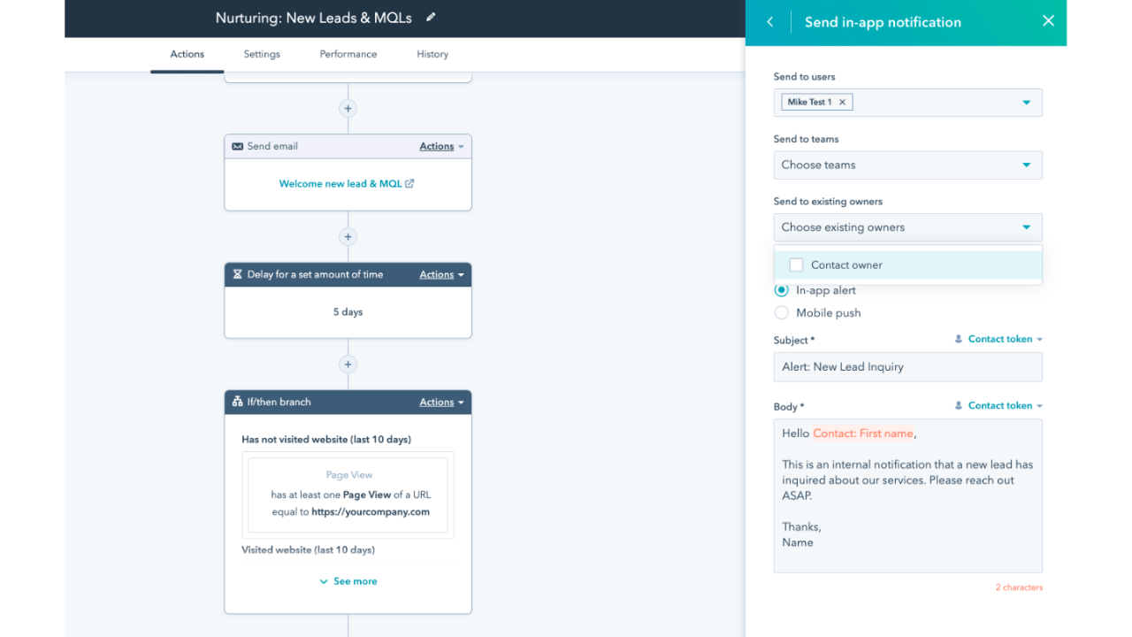Switch to the Actions tab
This screenshot has width=1132, height=637.
point(187,54)
